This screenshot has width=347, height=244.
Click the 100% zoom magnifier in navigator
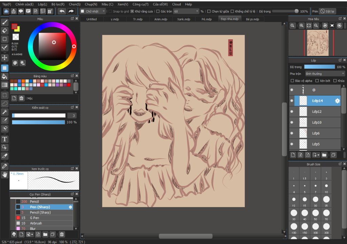pos(292,26)
